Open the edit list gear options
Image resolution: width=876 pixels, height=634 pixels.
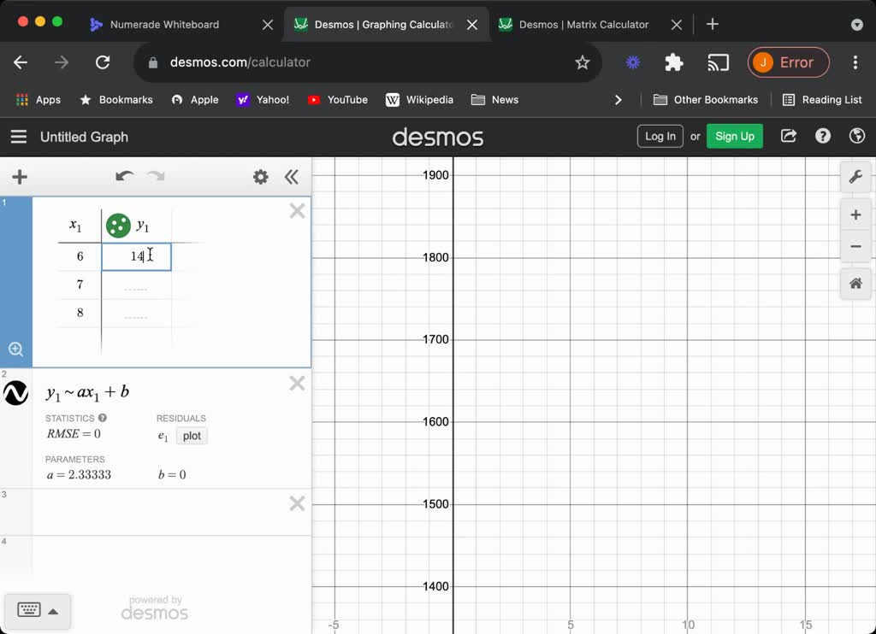260,177
